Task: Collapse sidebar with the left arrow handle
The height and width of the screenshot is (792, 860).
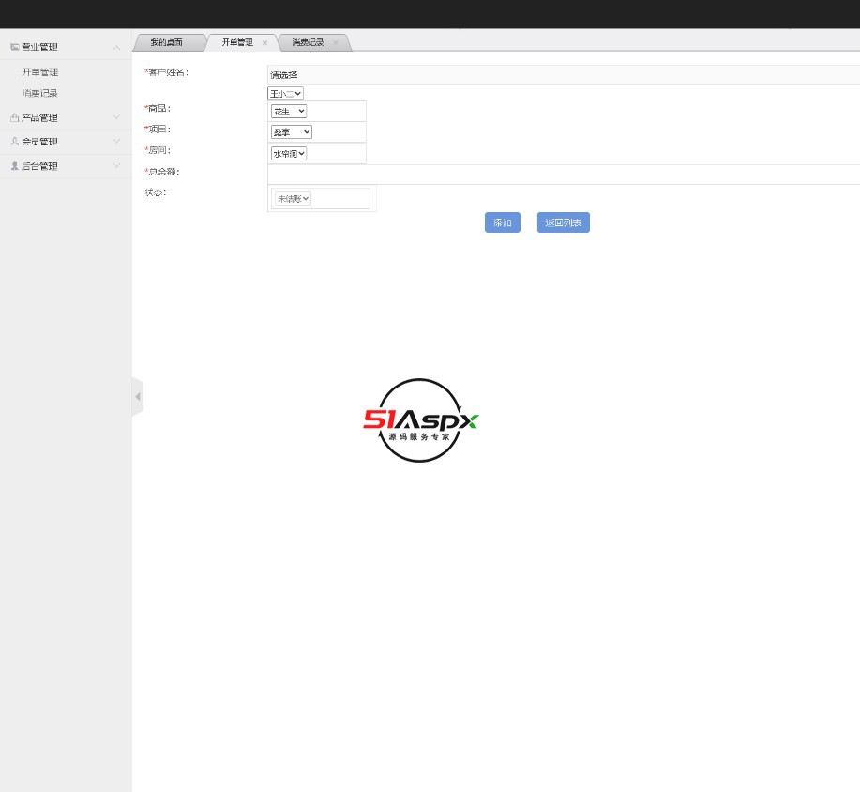Action: coord(138,396)
